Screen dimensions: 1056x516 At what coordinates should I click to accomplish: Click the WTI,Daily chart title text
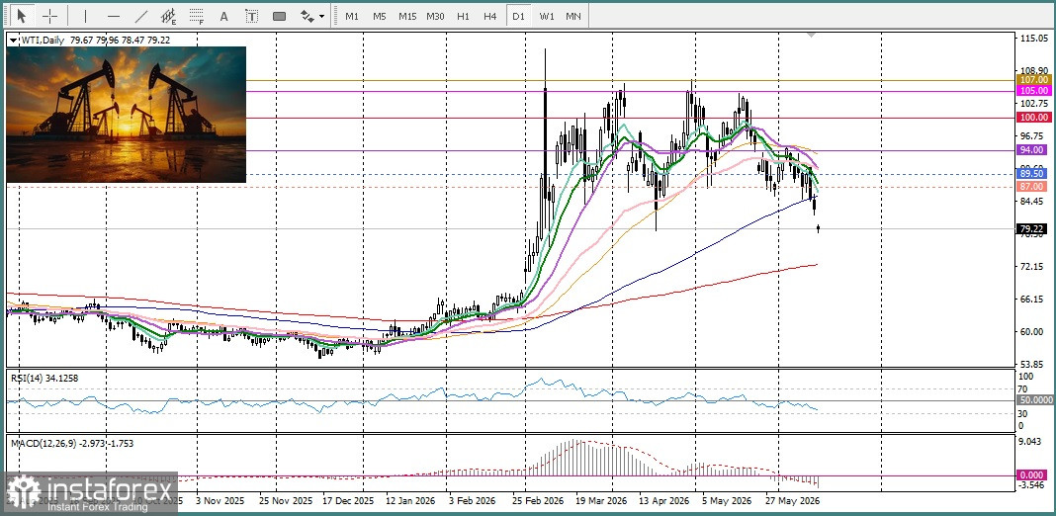click(x=42, y=41)
